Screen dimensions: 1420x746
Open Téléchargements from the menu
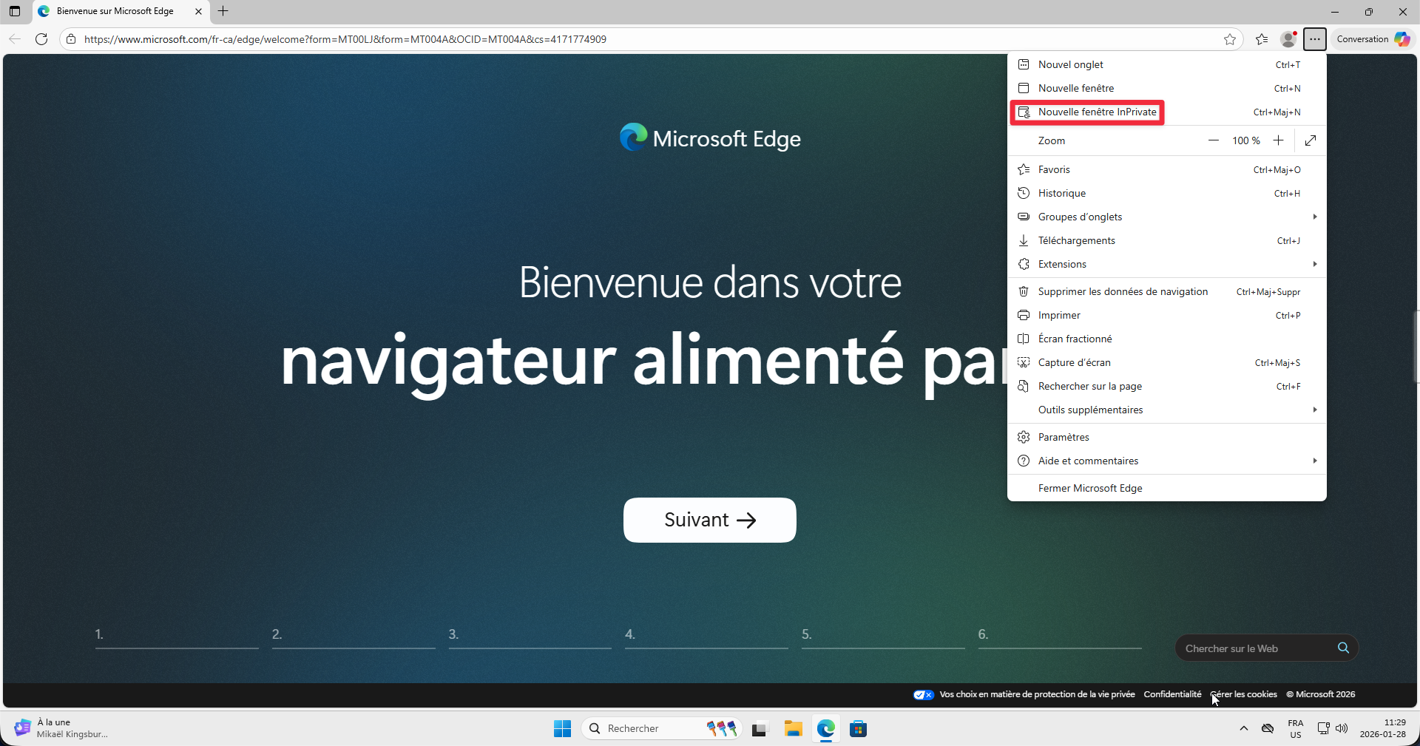tap(1167, 241)
